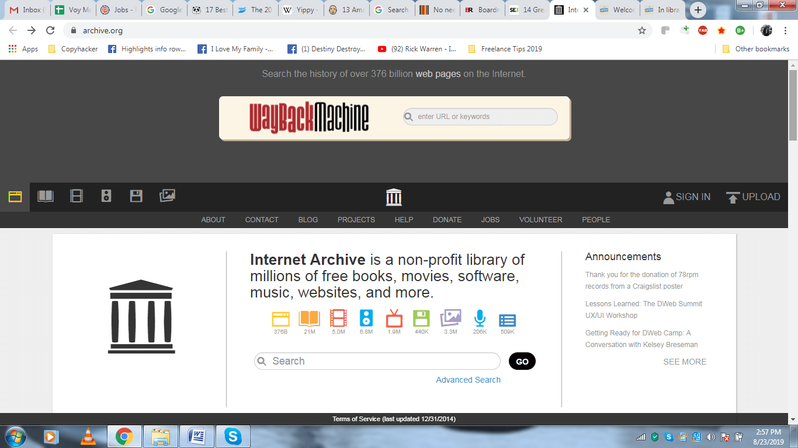Open the video film icon in nav bar
This screenshot has height=448, width=798.
point(77,196)
